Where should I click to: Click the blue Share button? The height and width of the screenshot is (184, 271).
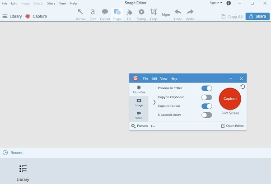tap(257, 16)
